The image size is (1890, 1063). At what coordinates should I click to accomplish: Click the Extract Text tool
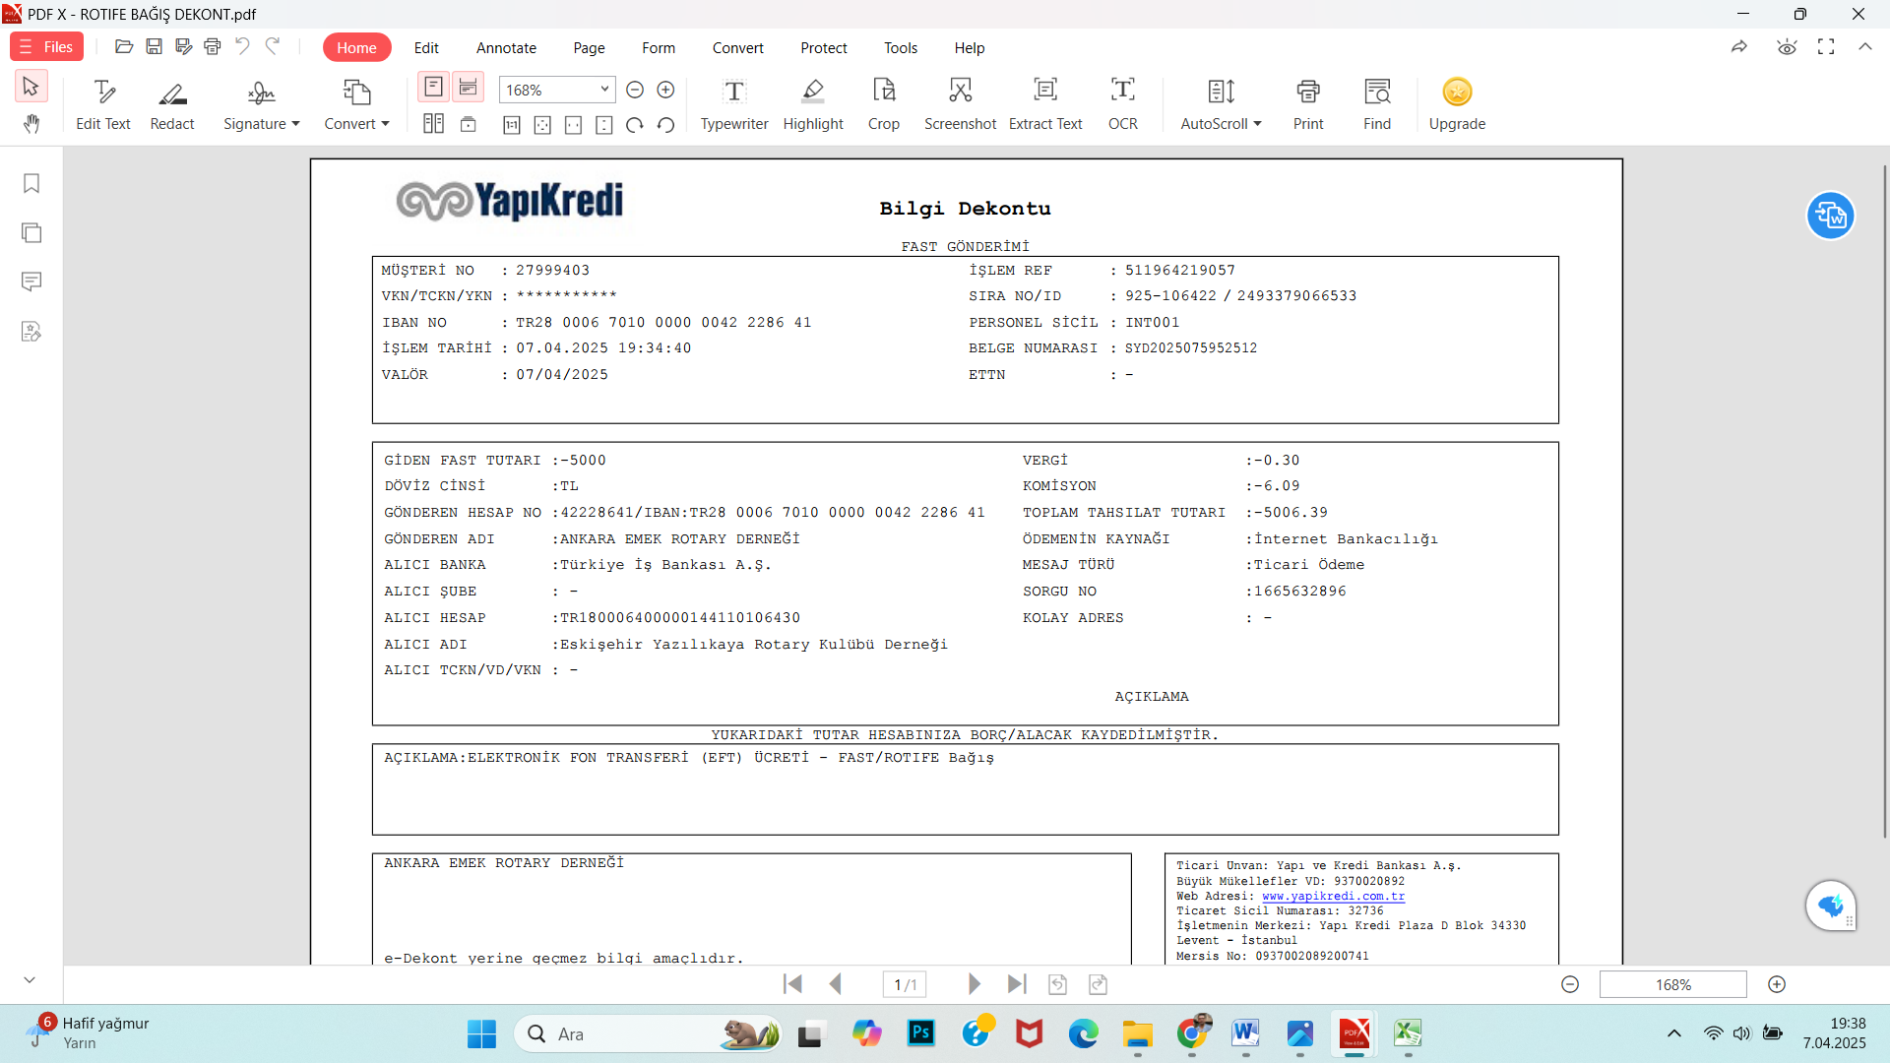tap(1045, 104)
